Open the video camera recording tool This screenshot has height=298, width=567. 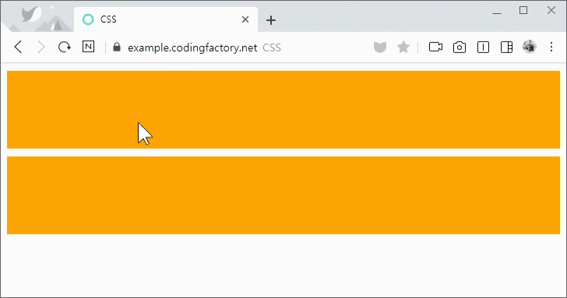point(435,47)
